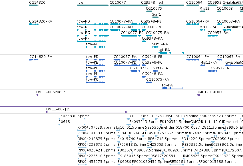Screen dimensions: 243x166
Task: Select the CG10077-RA transcript label
Action: 121,21
